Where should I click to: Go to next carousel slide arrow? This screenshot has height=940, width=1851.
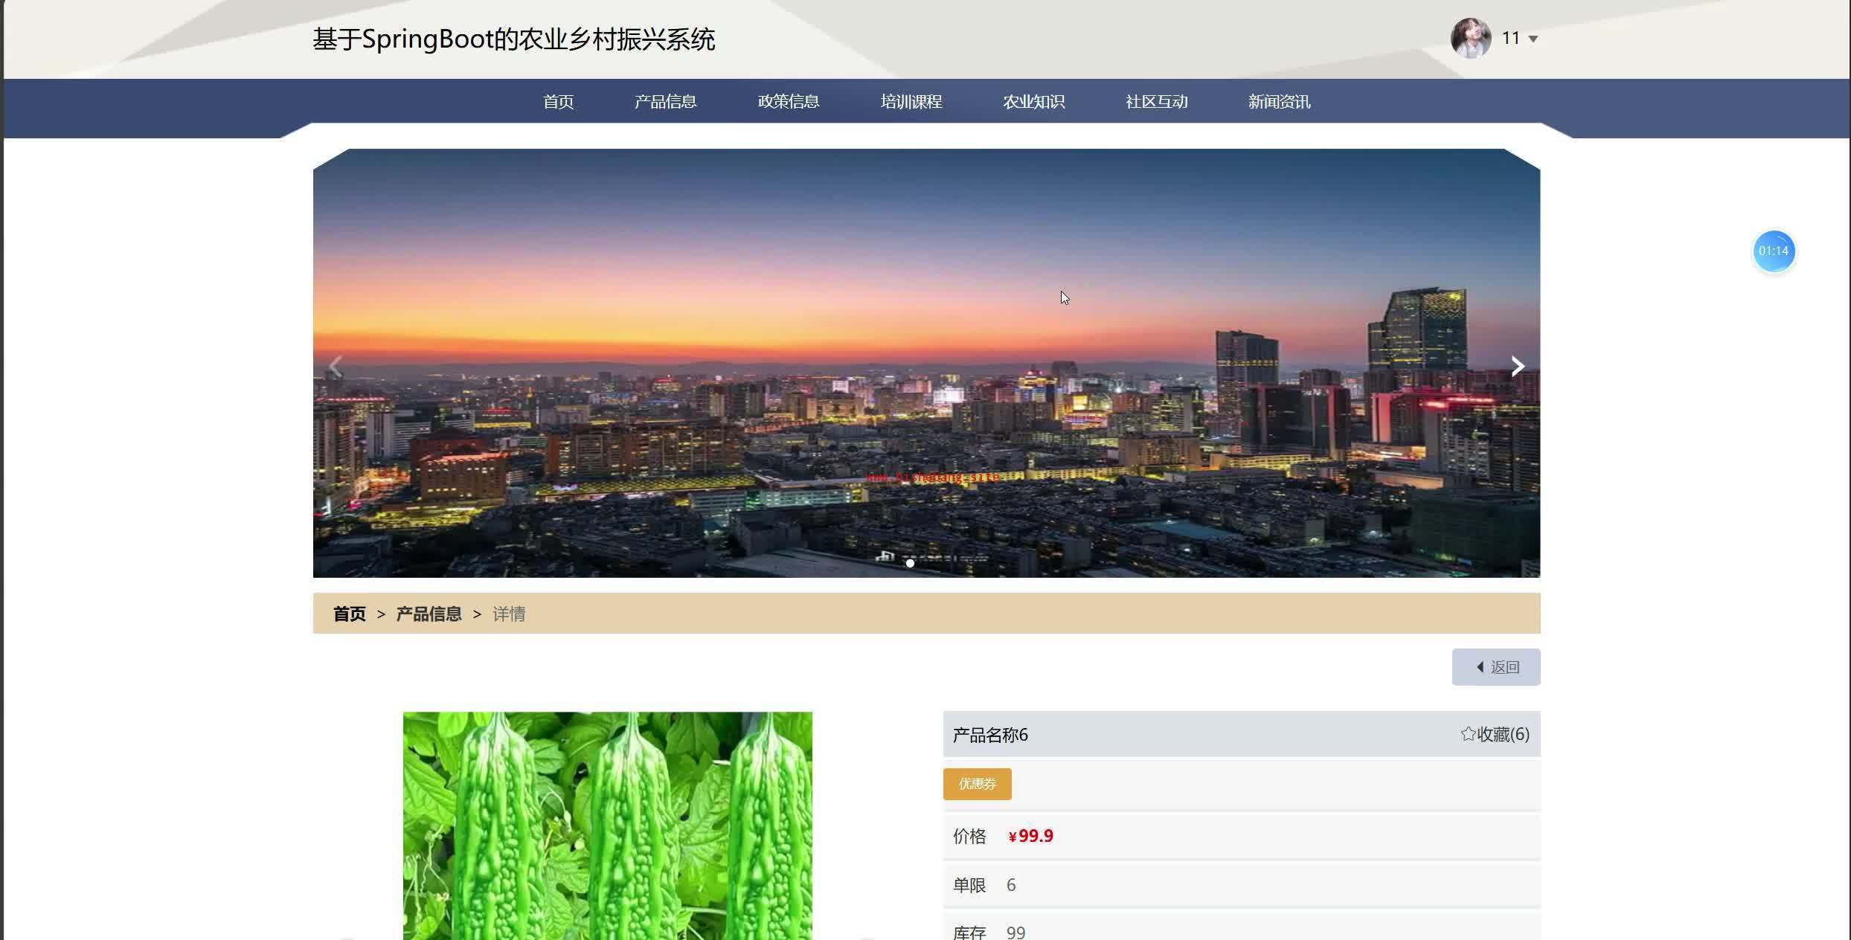pyautogui.click(x=1518, y=366)
